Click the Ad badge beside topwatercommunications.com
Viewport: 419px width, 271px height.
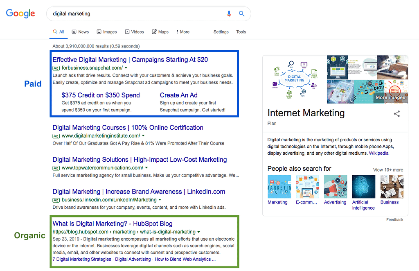pyautogui.click(x=56, y=168)
